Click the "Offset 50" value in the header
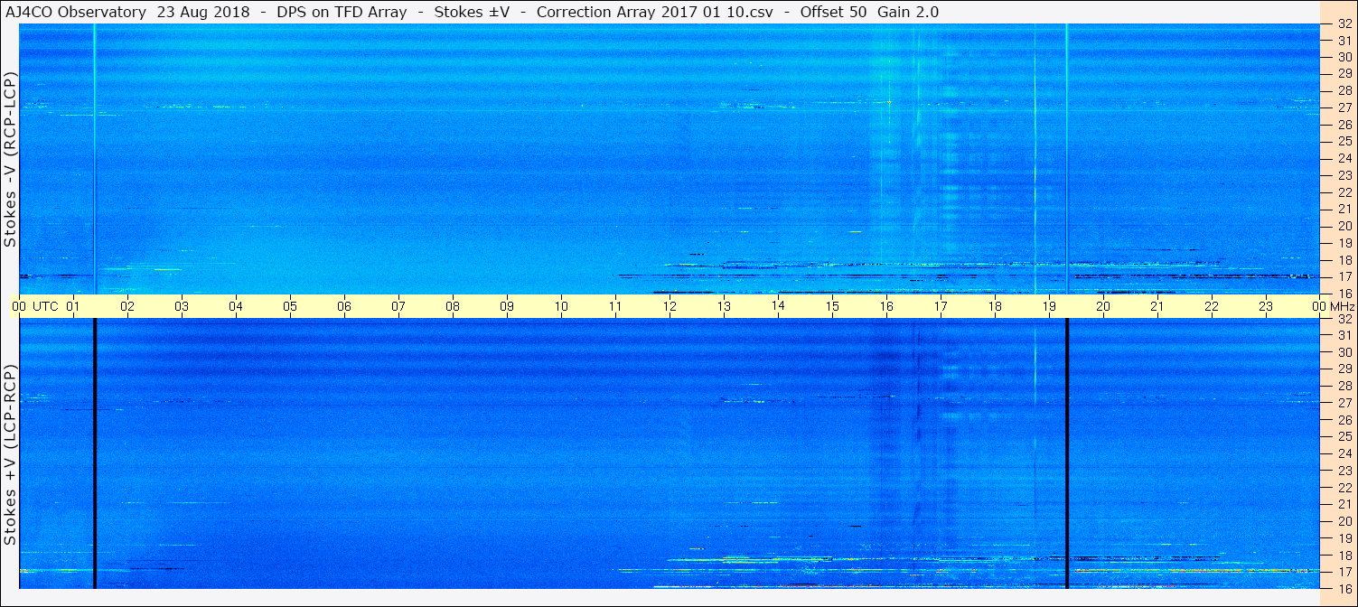Screen dimensions: 1358x607 [835, 12]
